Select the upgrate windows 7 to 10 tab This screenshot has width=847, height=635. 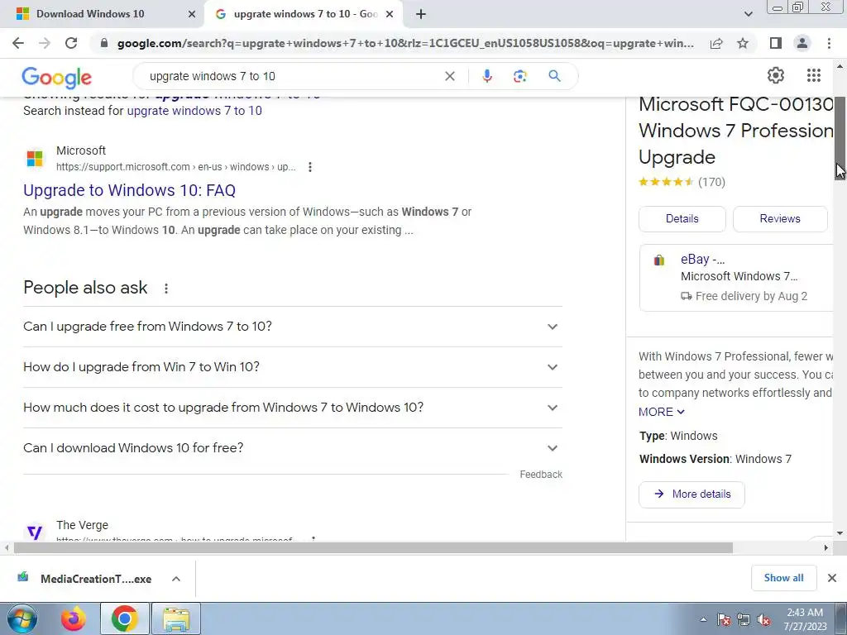point(303,14)
